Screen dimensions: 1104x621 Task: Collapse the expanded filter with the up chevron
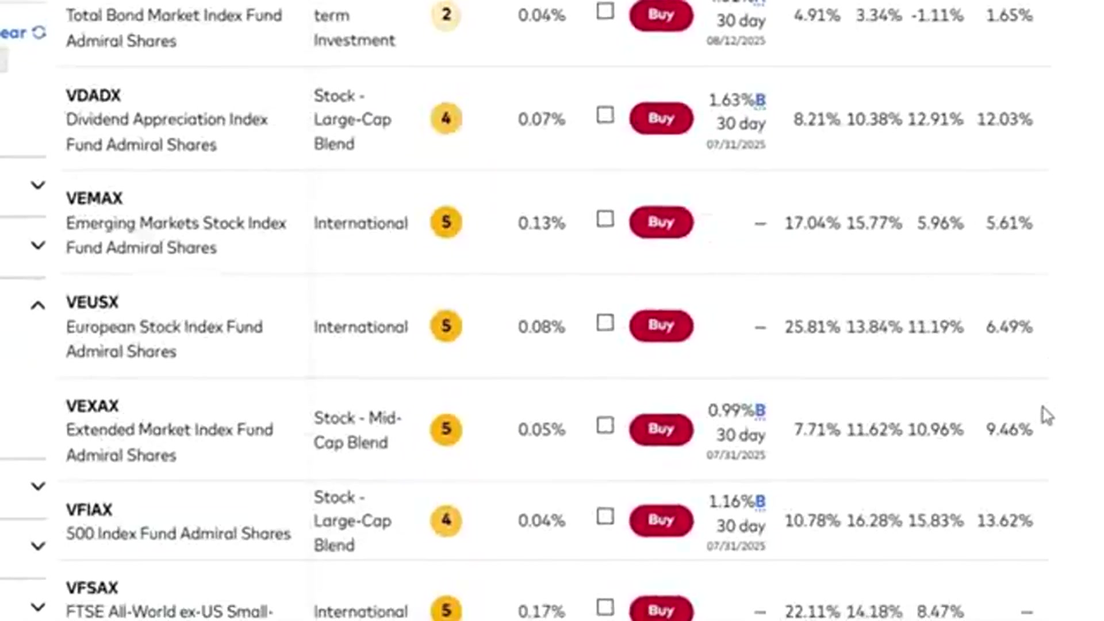pyautogui.click(x=37, y=305)
